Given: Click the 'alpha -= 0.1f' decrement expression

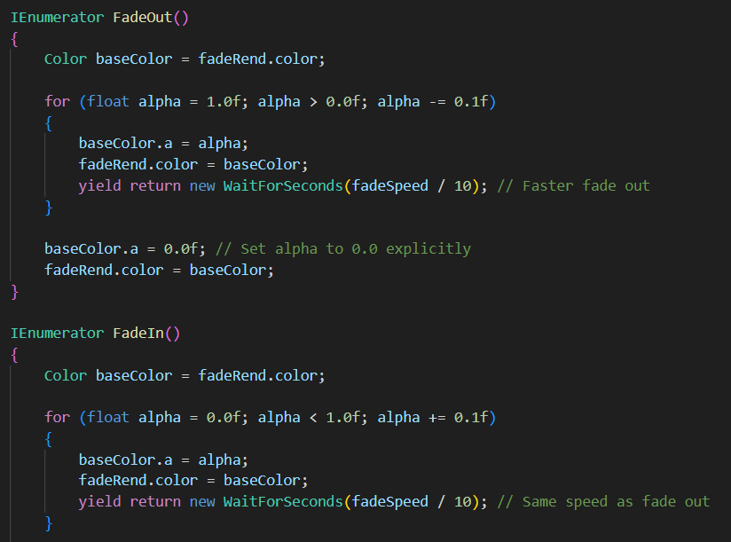Looking at the screenshot, I should [435, 101].
